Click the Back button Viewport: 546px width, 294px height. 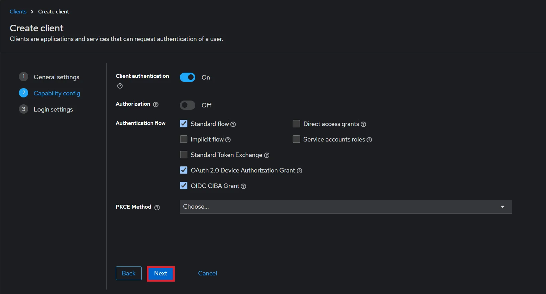(x=129, y=273)
